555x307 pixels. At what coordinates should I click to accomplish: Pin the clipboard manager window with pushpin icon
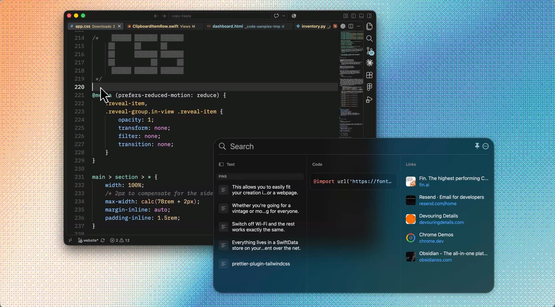[x=477, y=146]
